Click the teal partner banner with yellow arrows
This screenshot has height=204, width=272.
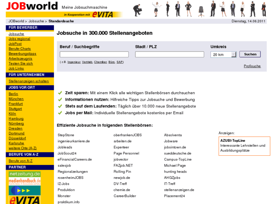pos(25,191)
